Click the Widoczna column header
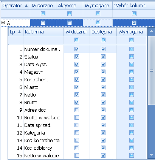Screen dimensions: 155x160 point(77,32)
